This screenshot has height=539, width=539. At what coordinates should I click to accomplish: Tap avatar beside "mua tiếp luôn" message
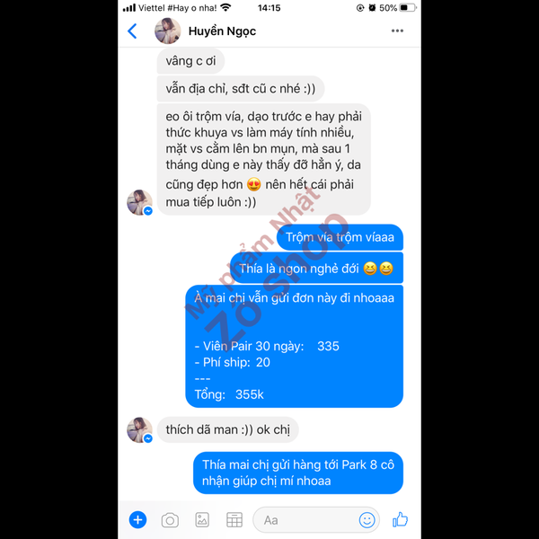(139, 202)
